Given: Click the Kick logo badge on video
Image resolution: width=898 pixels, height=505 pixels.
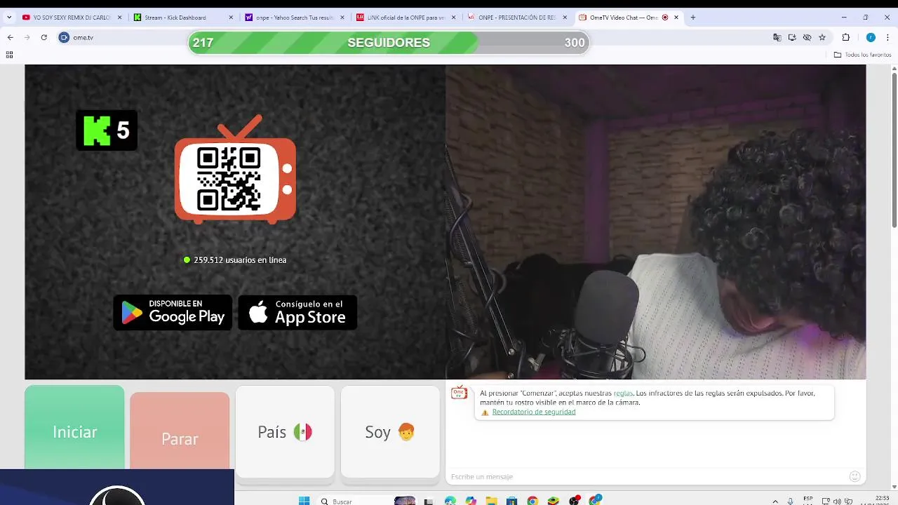Looking at the screenshot, I should pos(107,130).
